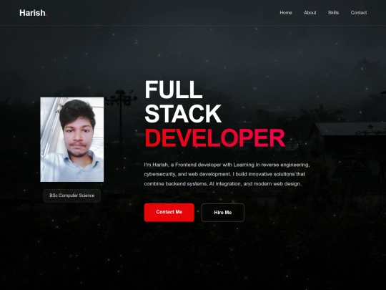
Task: Open the Skills nav link
Action: [333, 13]
